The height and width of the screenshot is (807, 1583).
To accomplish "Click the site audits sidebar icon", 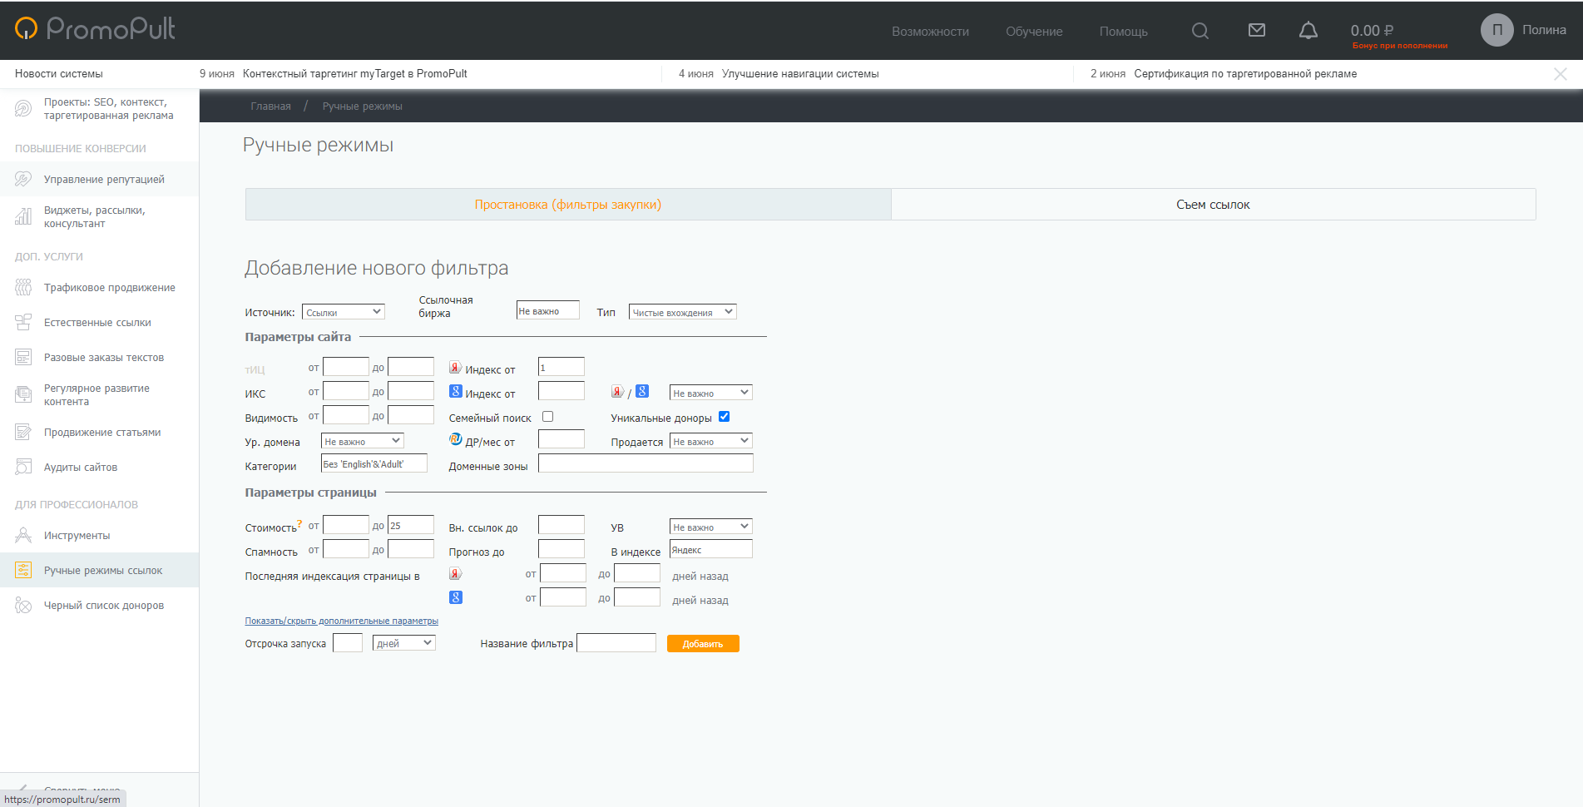I will pyautogui.click(x=23, y=468).
